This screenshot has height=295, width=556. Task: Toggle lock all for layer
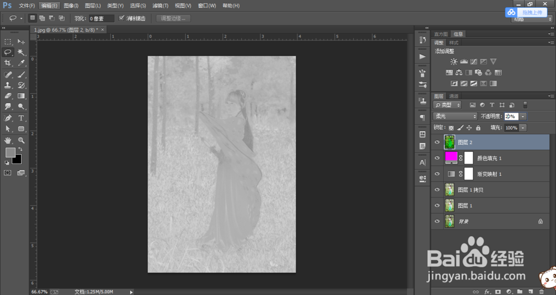pos(478,128)
